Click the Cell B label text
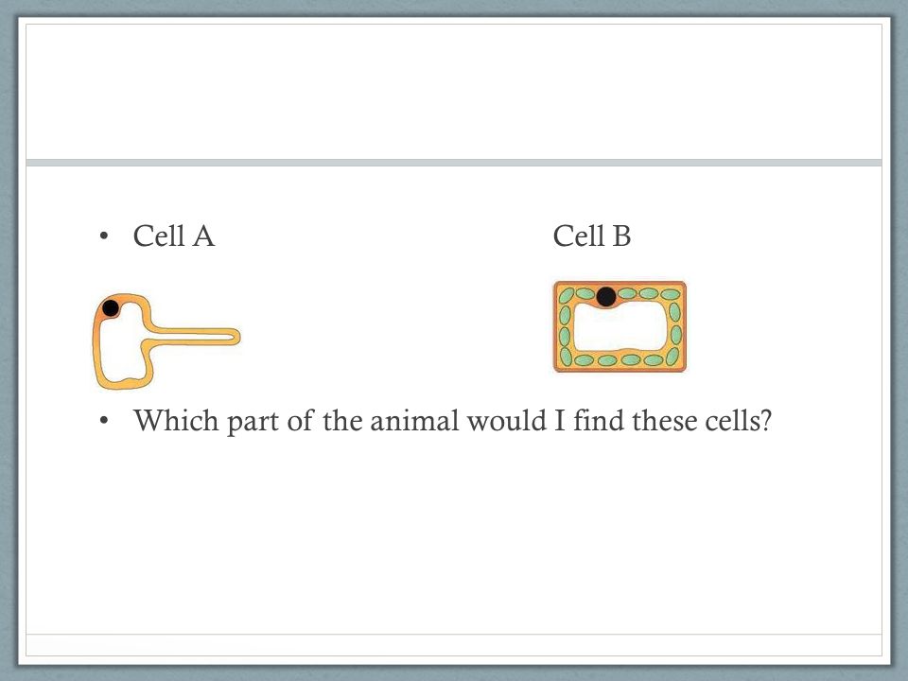The image size is (908, 681). [x=592, y=236]
